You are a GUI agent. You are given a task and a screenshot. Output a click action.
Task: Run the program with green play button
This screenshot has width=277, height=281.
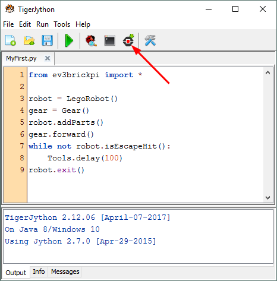click(x=69, y=40)
